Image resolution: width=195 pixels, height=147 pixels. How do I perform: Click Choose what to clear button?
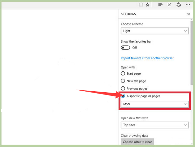tap(137, 142)
